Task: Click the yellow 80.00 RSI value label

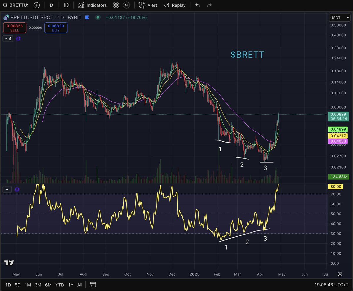Action: pyautogui.click(x=335, y=186)
